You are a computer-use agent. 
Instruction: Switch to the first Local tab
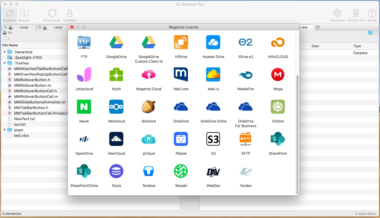click(24, 27)
